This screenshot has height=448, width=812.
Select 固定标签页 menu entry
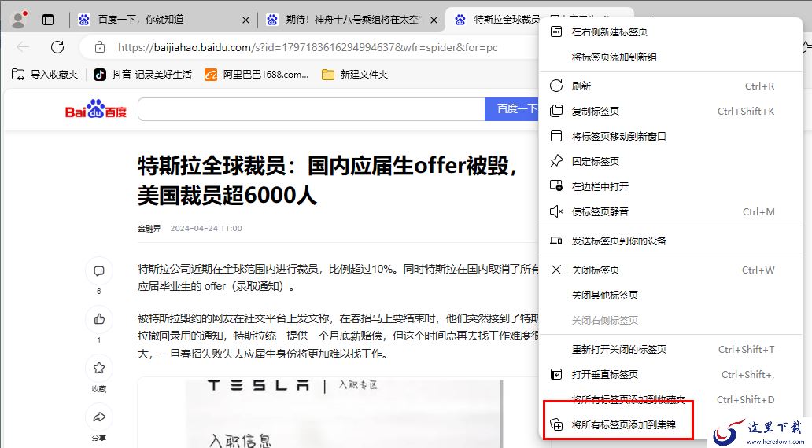[x=670, y=161]
